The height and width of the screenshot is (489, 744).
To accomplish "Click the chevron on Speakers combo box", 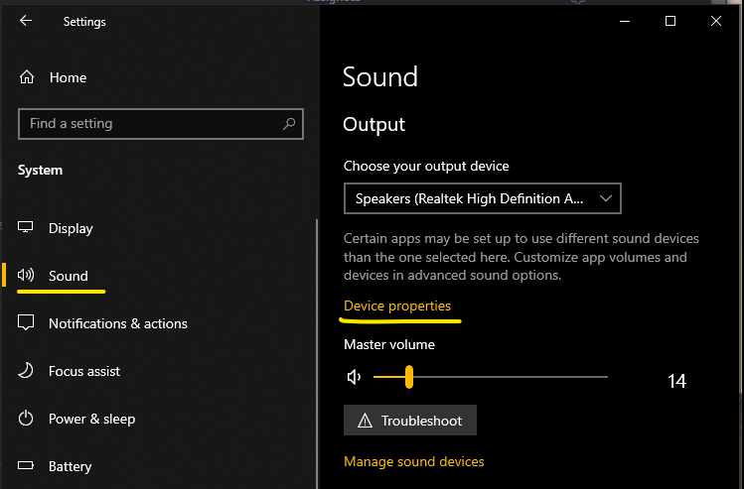I will pos(606,198).
